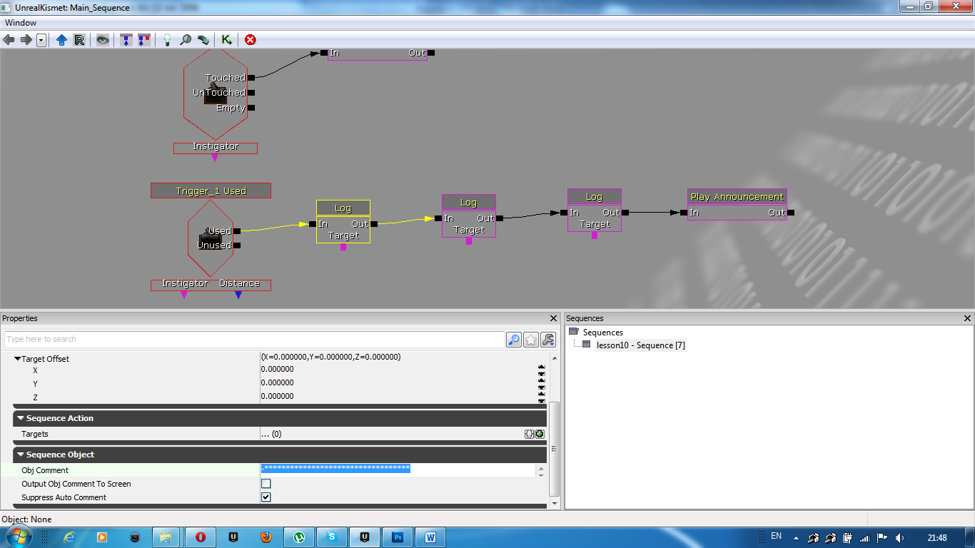Click the blue-red arrow toolbar icon

(144, 40)
